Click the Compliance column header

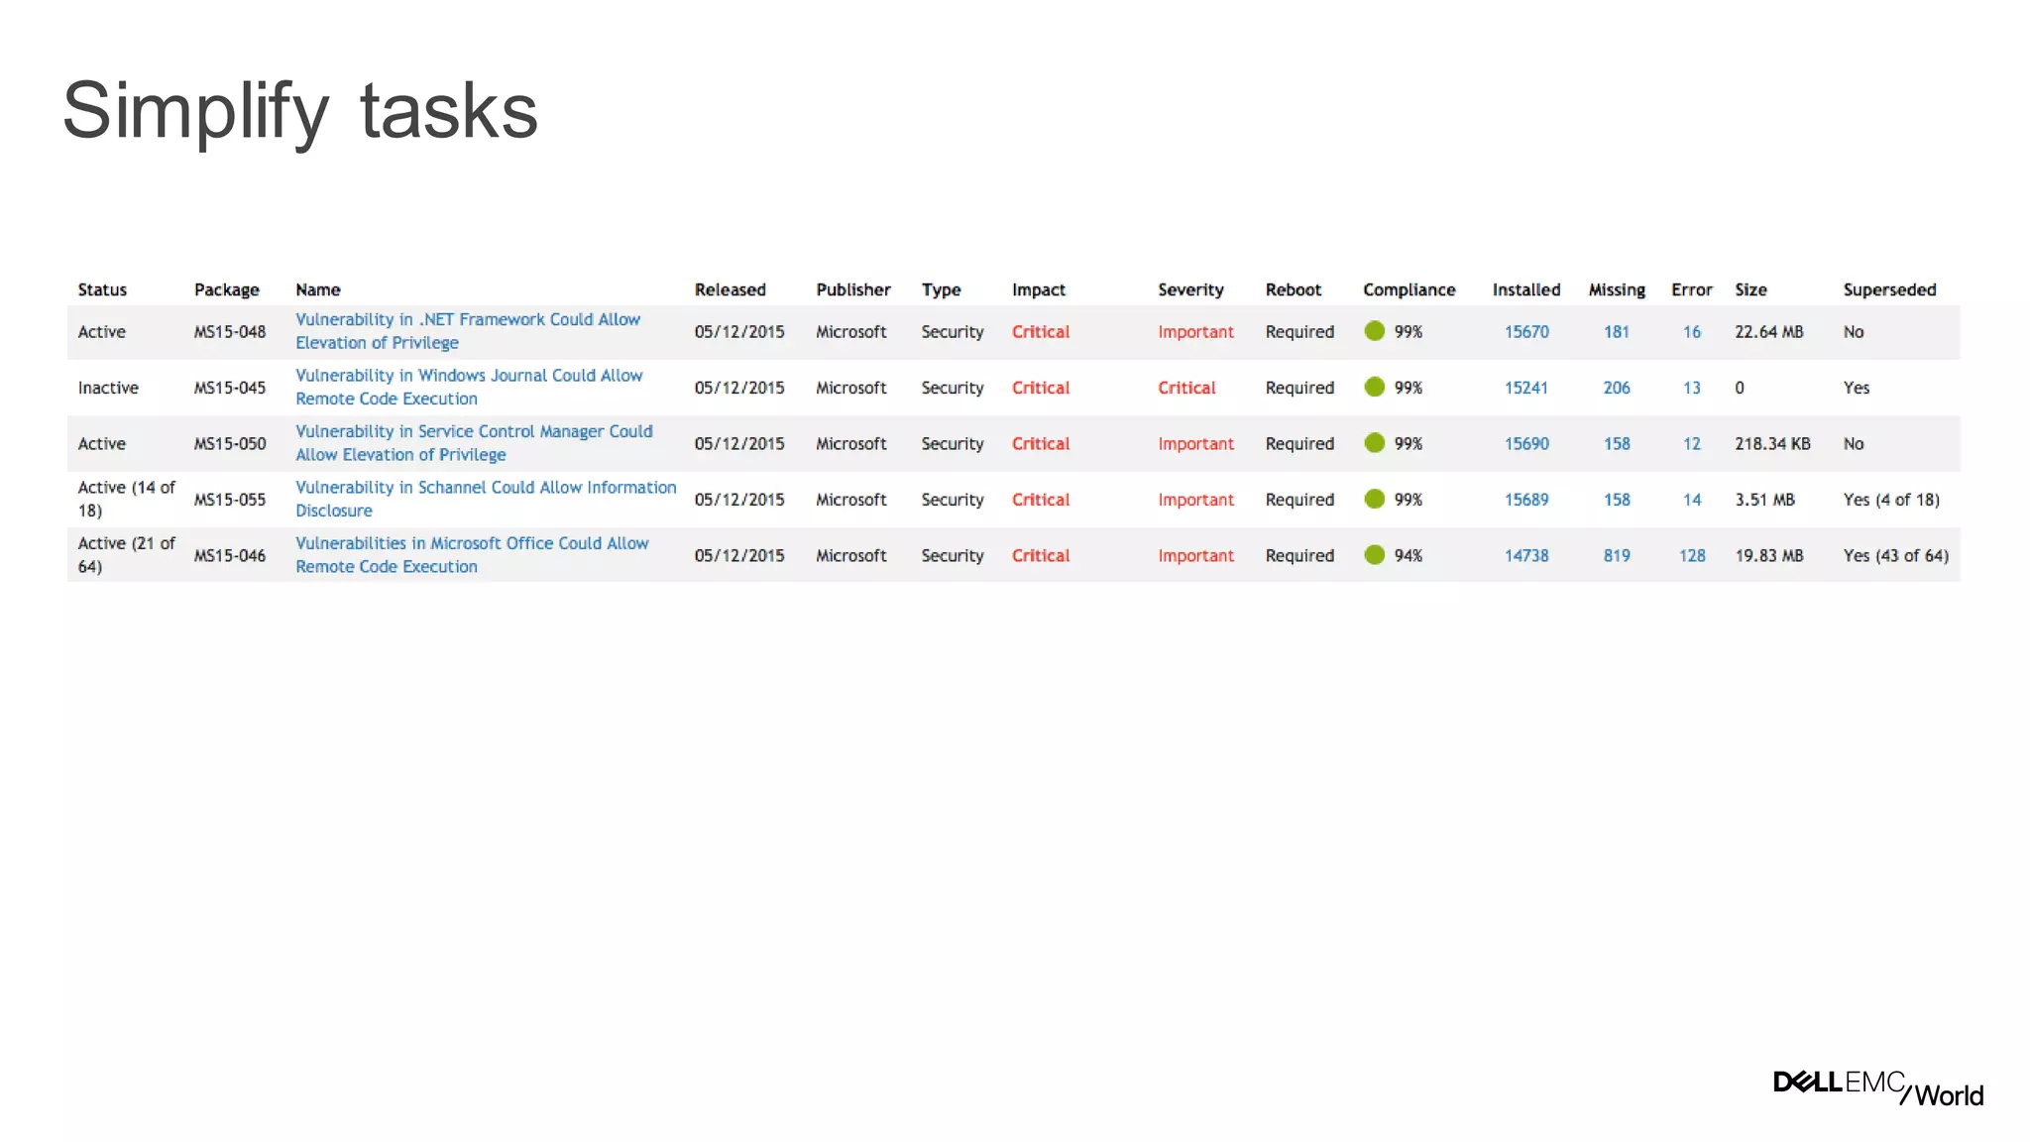click(x=1410, y=289)
